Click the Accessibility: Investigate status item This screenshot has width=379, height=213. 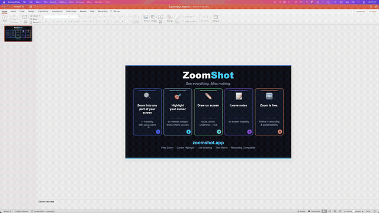pyautogui.click(x=43, y=211)
